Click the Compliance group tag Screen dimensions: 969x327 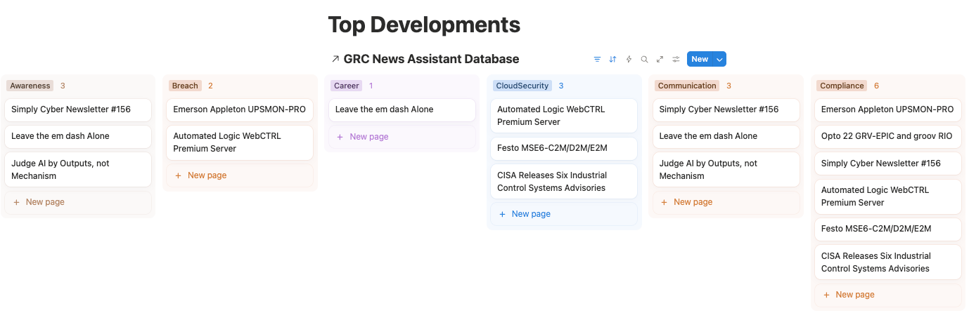coord(842,86)
